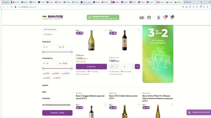
Task: Click the white wine bottle image at 1 299 ₽
Action: point(91,40)
